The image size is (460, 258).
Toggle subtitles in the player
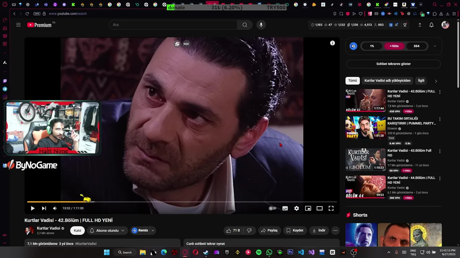(x=285, y=208)
